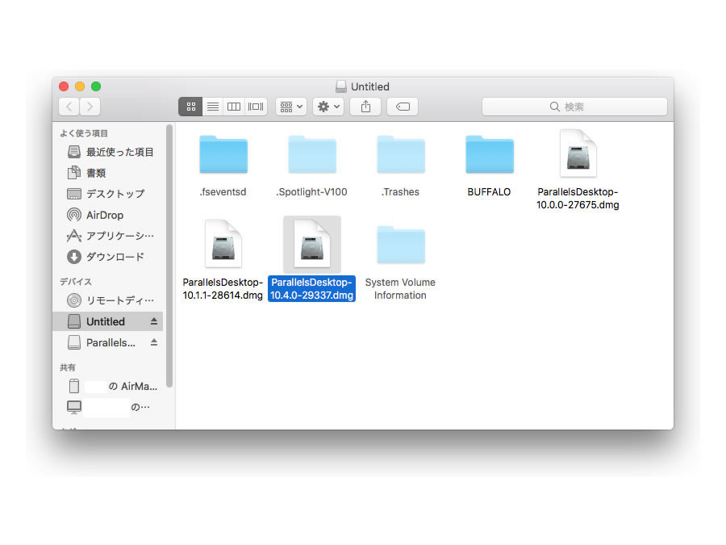Zoom the window with the green button
This screenshot has height=545, width=726.
(x=96, y=86)
